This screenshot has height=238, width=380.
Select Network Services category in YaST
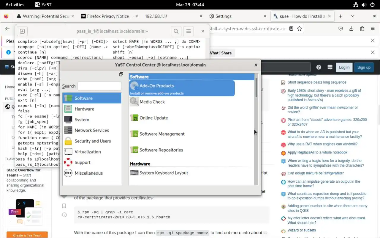point(92,130)
